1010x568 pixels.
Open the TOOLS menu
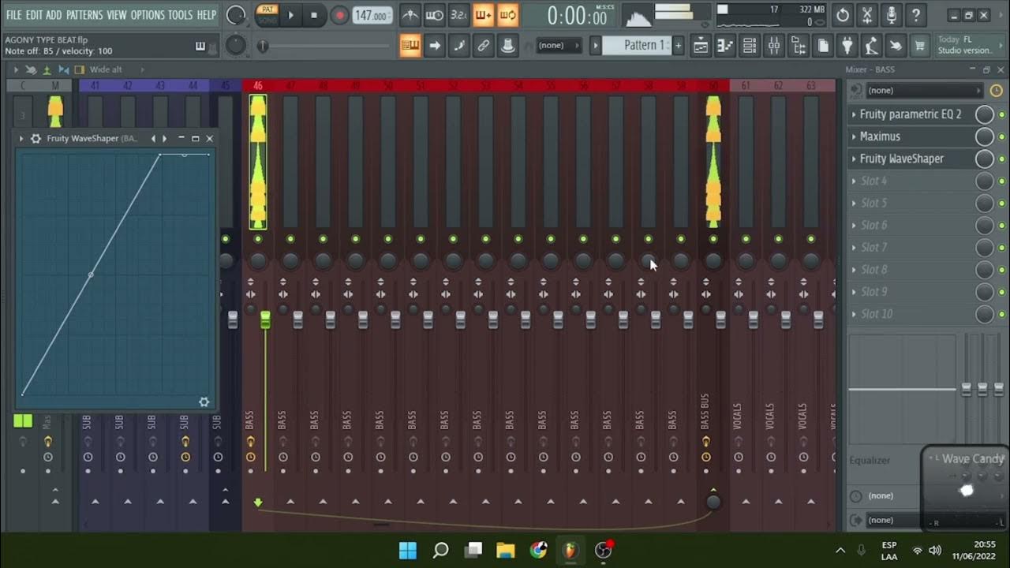180,15
